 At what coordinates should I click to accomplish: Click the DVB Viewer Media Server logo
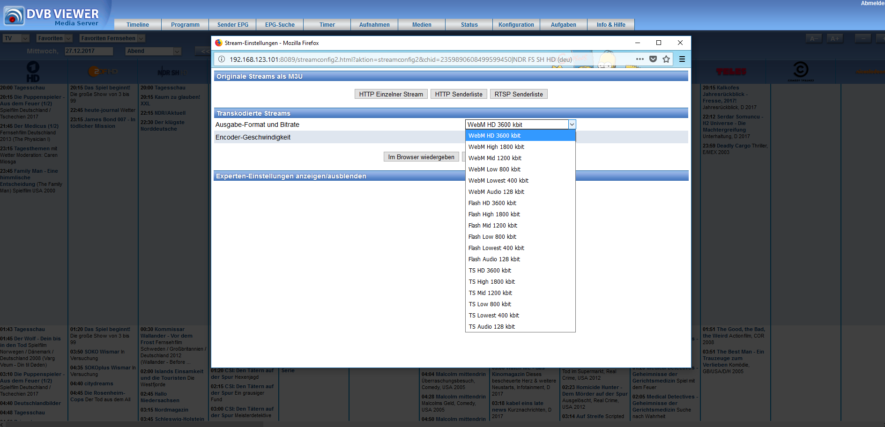tap(52, 16)
